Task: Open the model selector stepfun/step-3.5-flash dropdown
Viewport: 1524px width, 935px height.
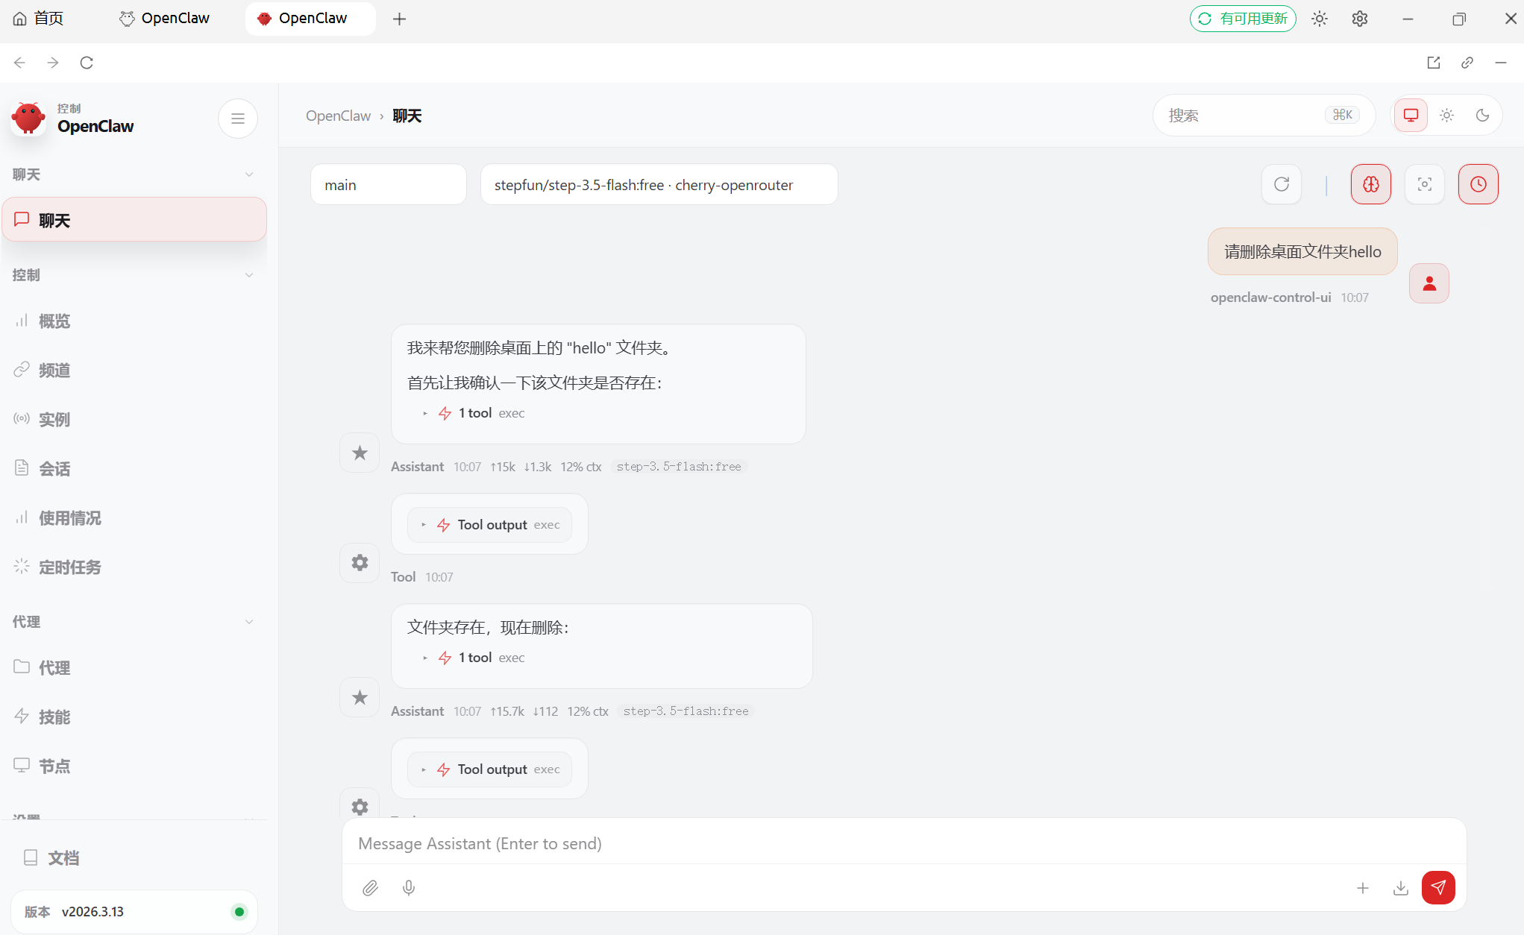Action: click(x=659, y=185)
